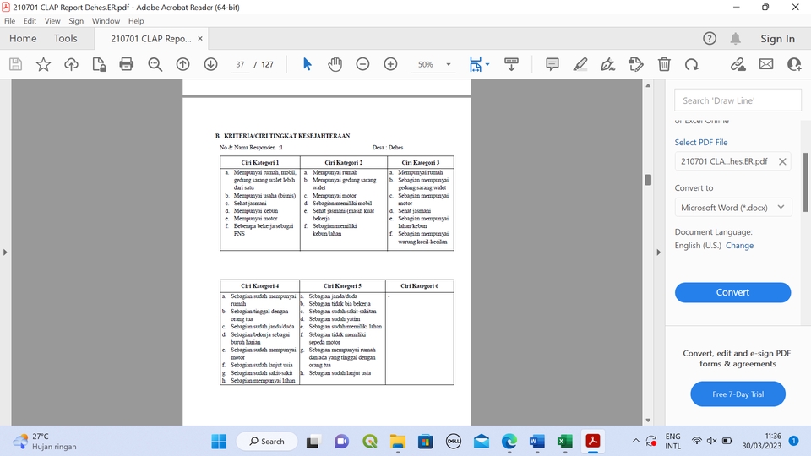Open the Sign menu
The height and width of the screenshot is (456, 811).
click(76, 20)
